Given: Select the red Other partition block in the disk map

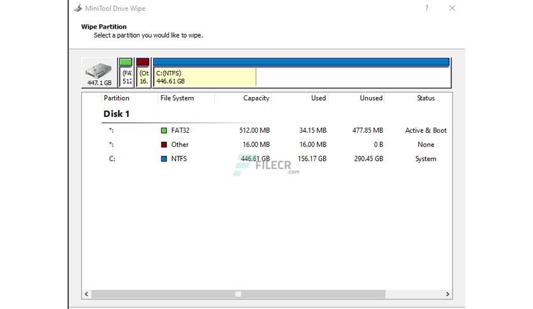Looking at the screenshot, I should pyautogui.click(x=143, y=73).
